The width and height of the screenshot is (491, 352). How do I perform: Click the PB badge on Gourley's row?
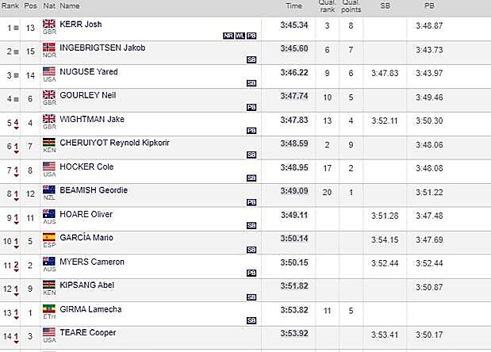coord(251,107)
